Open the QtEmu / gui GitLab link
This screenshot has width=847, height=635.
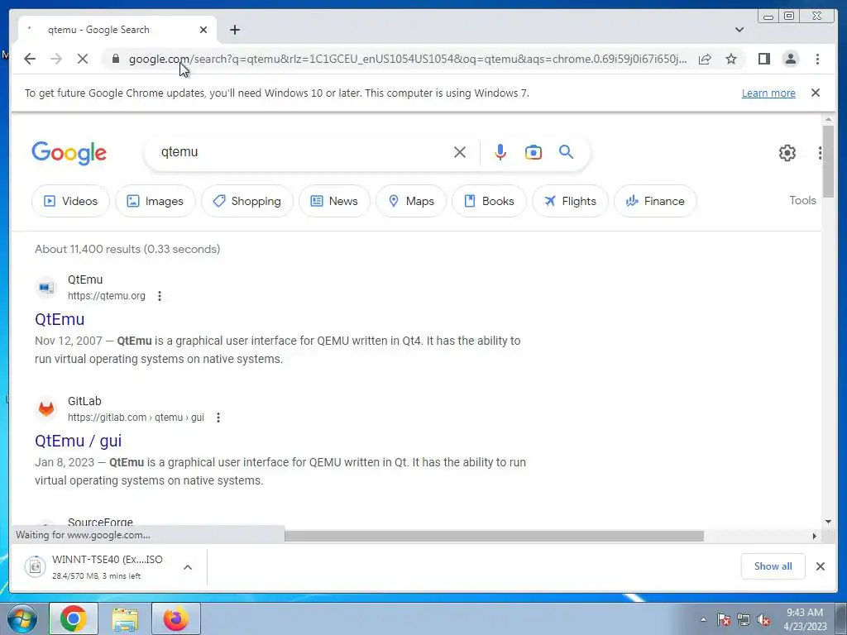coord(78,441)
